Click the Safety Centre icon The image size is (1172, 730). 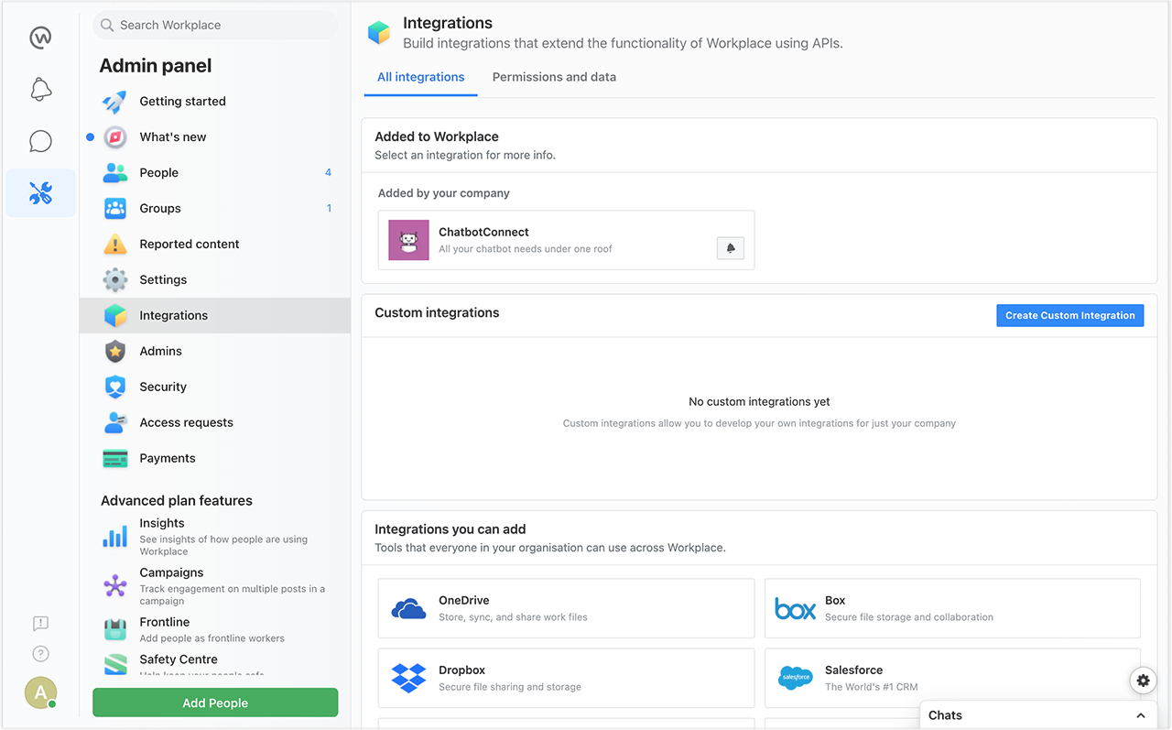(115, 664)
